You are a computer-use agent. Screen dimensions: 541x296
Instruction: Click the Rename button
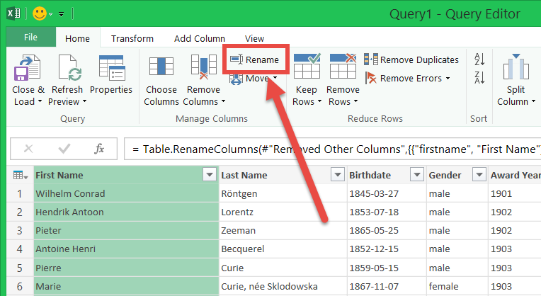[x=256, y=60]
